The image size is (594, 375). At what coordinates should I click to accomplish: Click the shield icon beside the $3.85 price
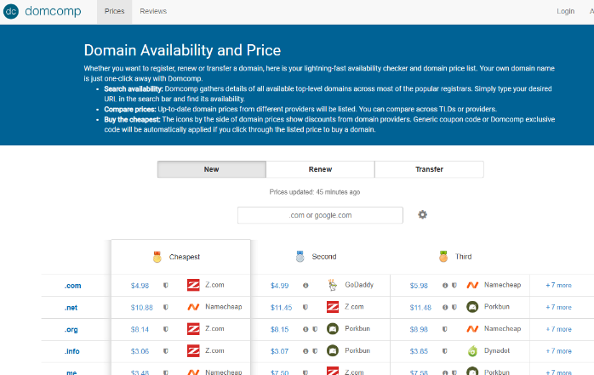445,351
